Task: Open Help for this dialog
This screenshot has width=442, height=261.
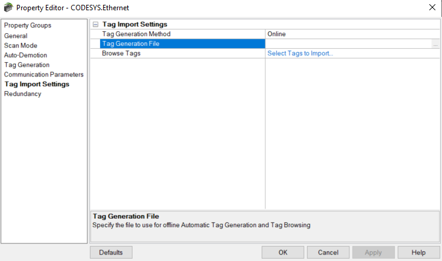Action: 418,252
